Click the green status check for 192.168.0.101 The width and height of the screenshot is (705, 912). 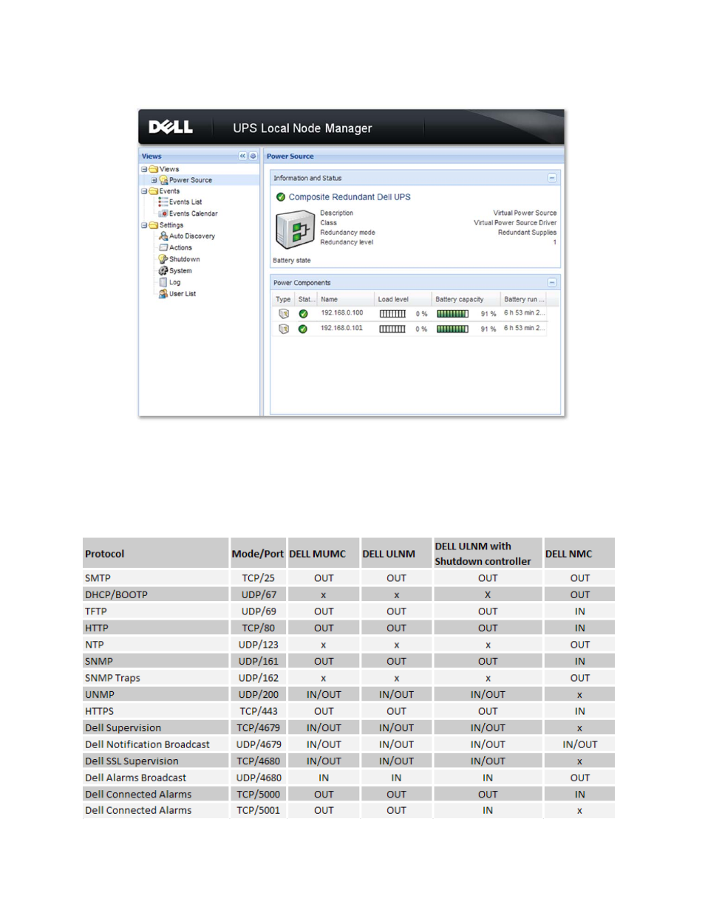coord(303,329)
